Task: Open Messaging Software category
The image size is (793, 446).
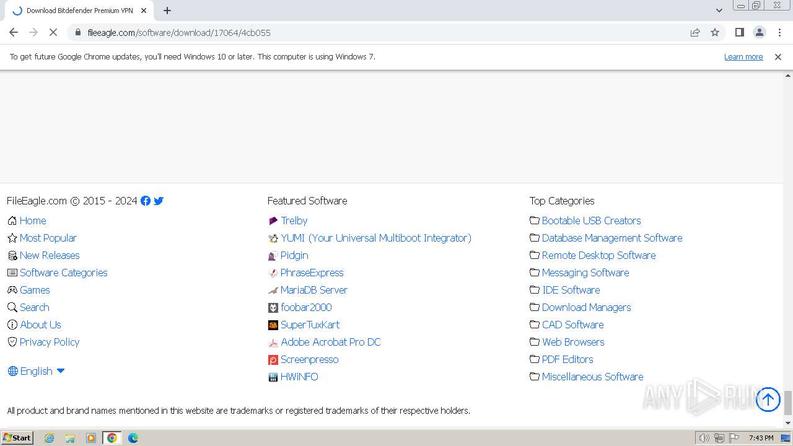Action: (585, 273)
